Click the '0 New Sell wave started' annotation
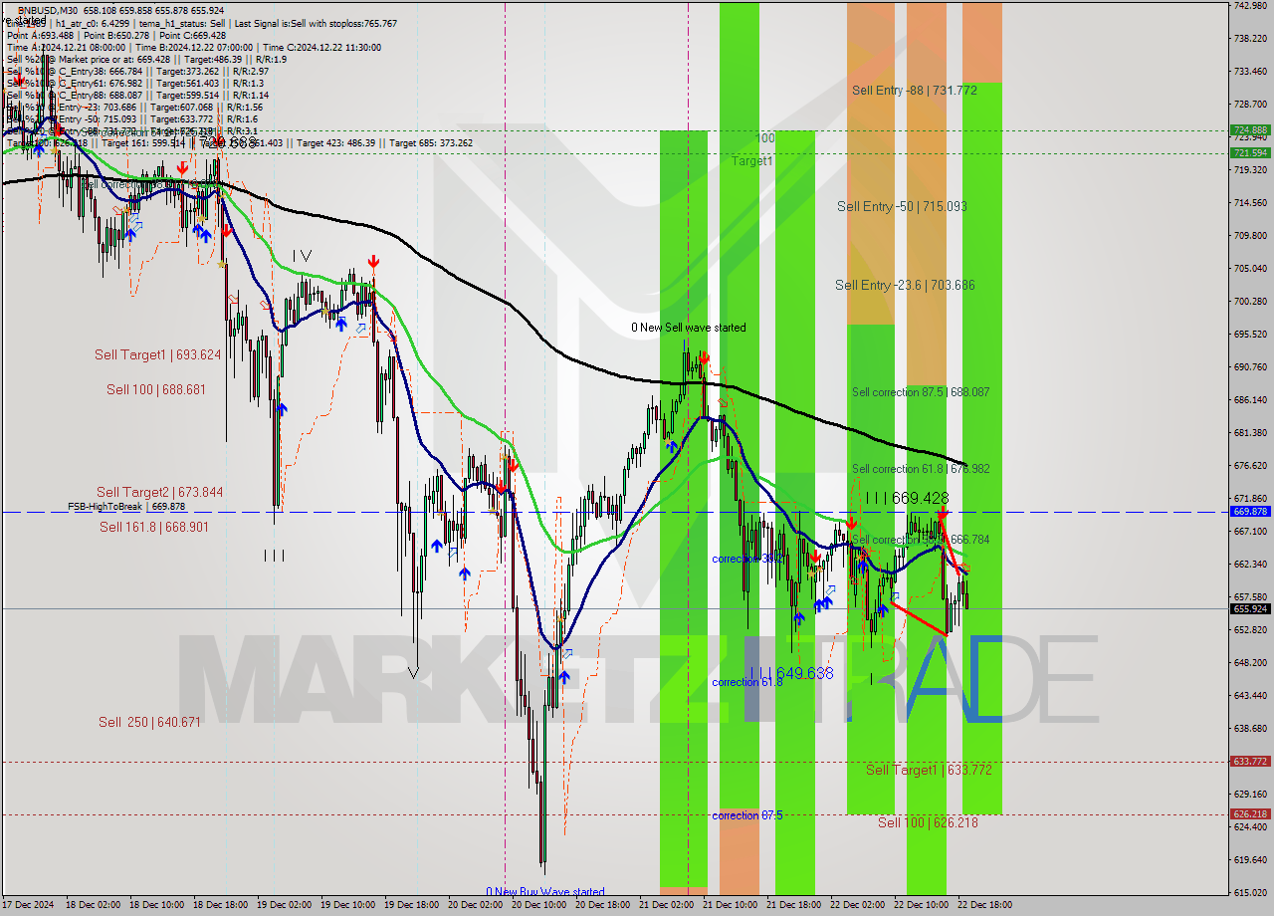 (688, 328)
